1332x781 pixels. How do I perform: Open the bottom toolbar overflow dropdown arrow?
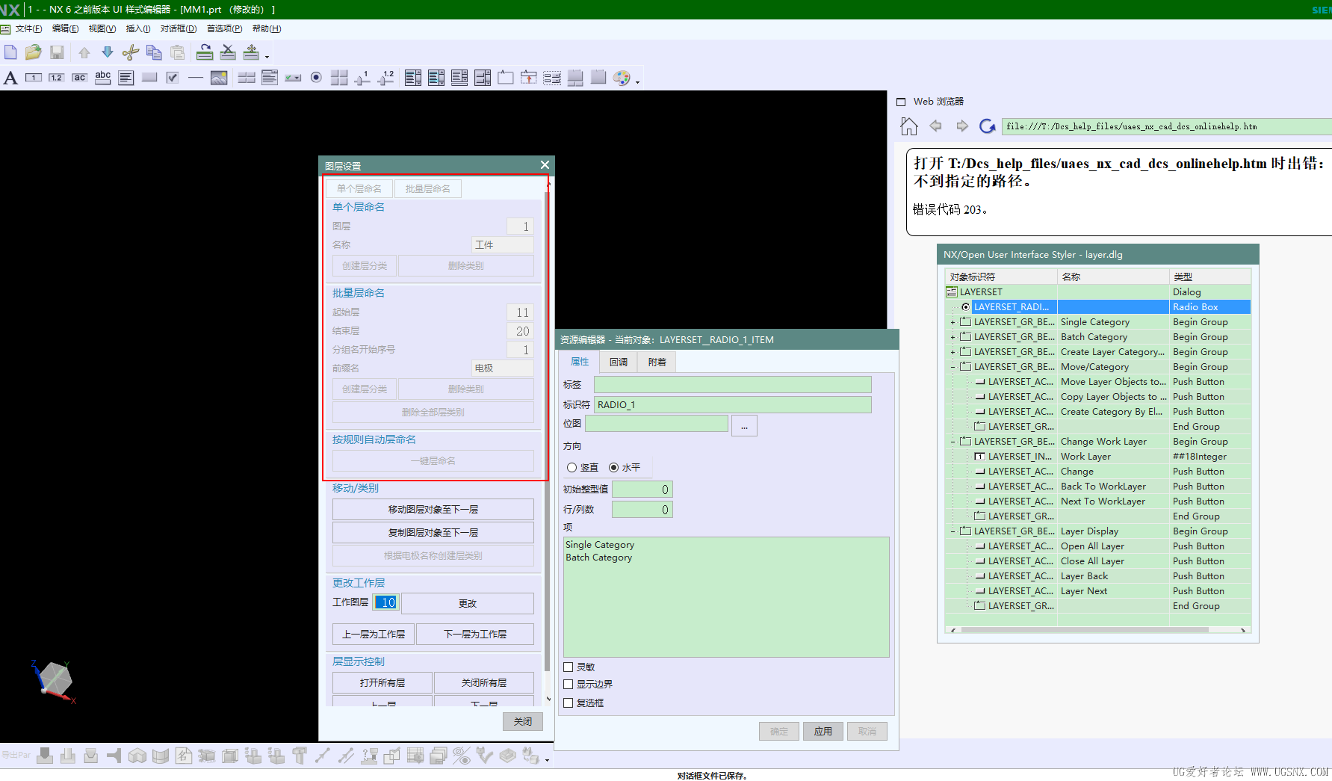pyautogui.click(x=547, y=760)
